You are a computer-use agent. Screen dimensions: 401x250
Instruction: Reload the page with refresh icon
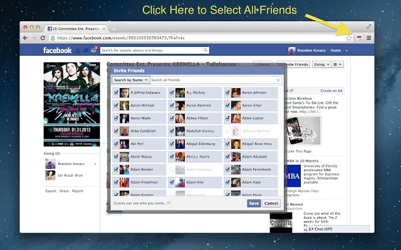tap(43, 38)
